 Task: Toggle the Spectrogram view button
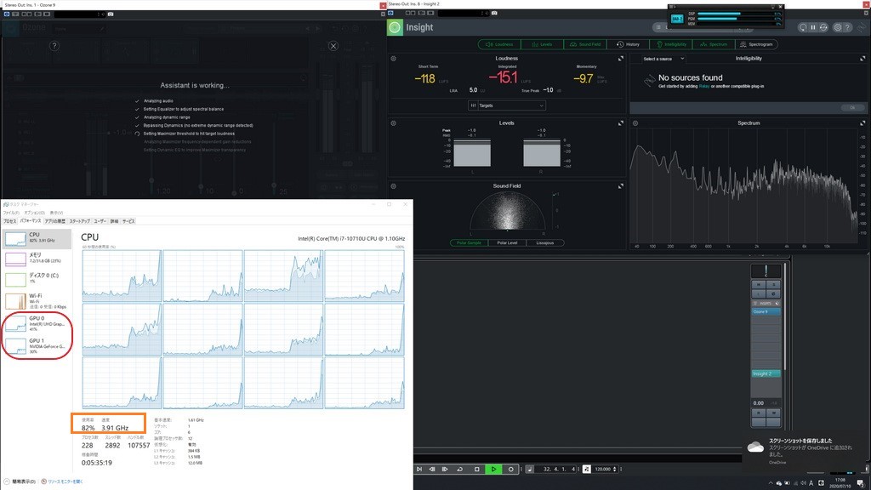click(x=757, y=44)
